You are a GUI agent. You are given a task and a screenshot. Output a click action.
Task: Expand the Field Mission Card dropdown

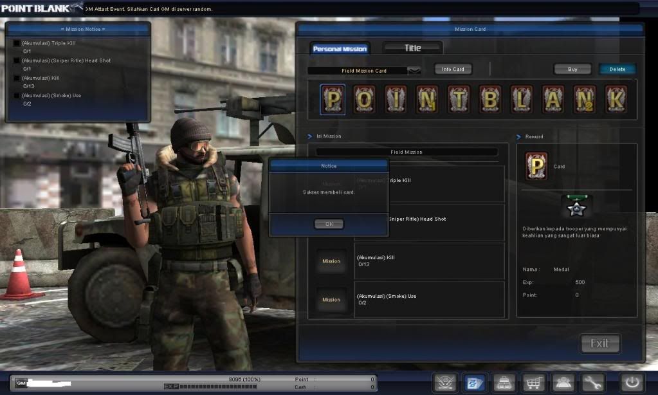pos(414,71)
